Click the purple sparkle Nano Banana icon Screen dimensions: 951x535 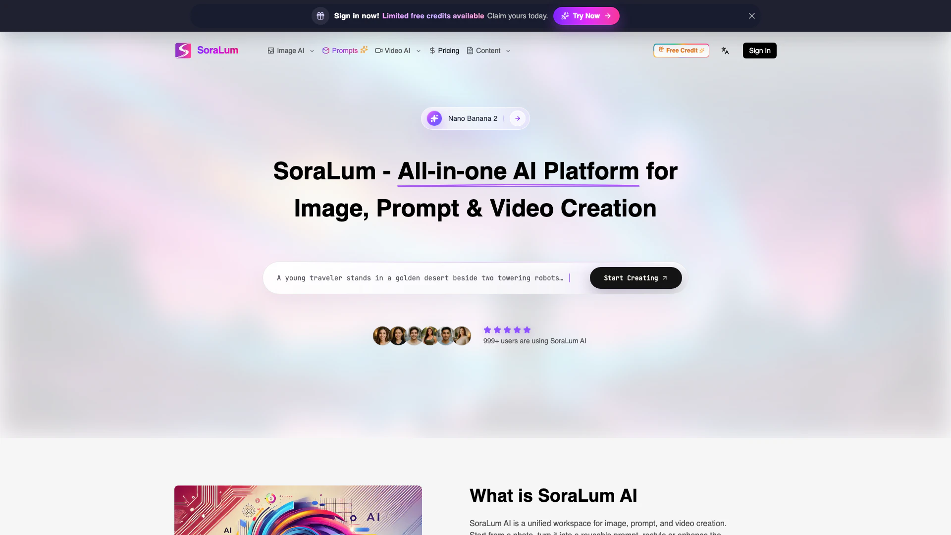tap(434, 118)
